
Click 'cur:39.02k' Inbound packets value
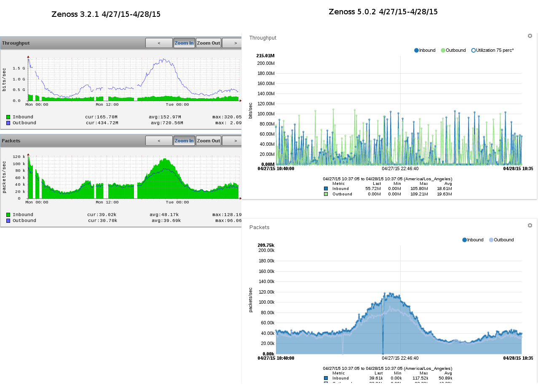pyautogui.click(x=102, y=215)
